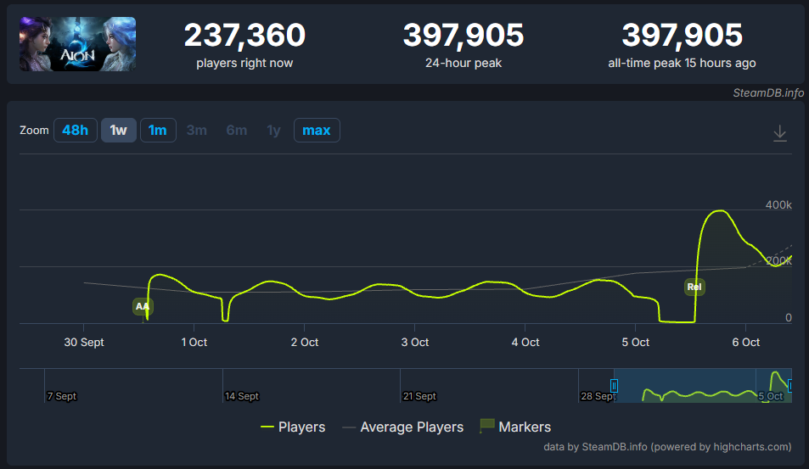The height and width of the screenshot is (469, 809).
Task: Click the 1 Oct axis label
Action: point(194,343)
